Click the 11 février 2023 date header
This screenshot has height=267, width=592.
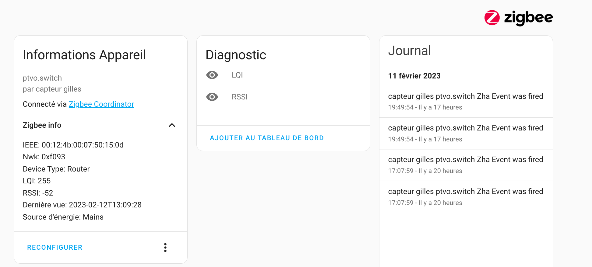pos(414,76)
